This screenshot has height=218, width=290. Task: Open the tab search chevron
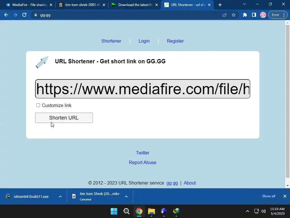pos(244,4)
